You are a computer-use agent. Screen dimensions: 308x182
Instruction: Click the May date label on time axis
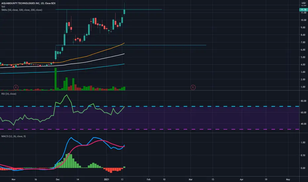pyautogui.click(x=288, y=179)
